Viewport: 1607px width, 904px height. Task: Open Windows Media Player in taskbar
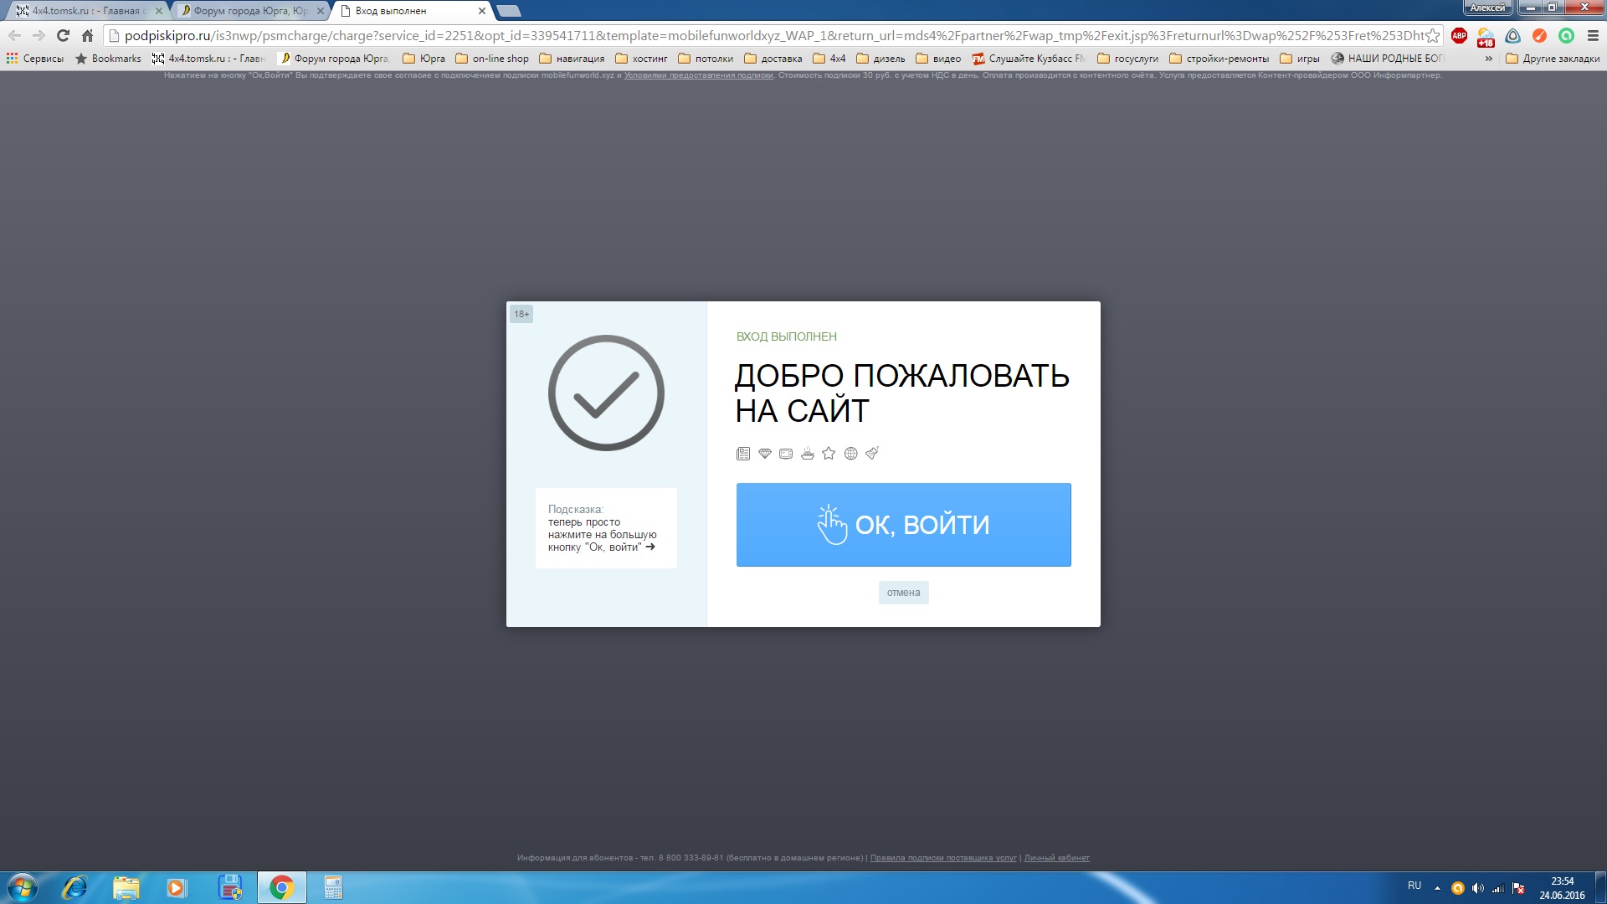click(x=176, y=887)
